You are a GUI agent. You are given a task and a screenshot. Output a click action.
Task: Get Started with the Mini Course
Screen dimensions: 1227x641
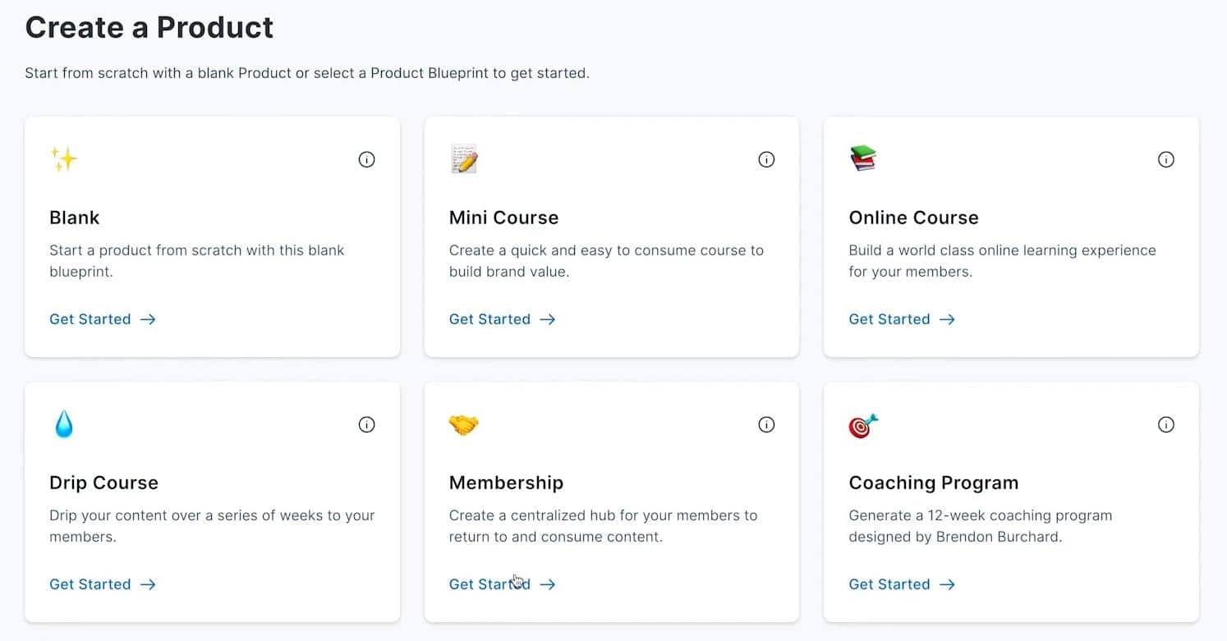coord(502,319)
